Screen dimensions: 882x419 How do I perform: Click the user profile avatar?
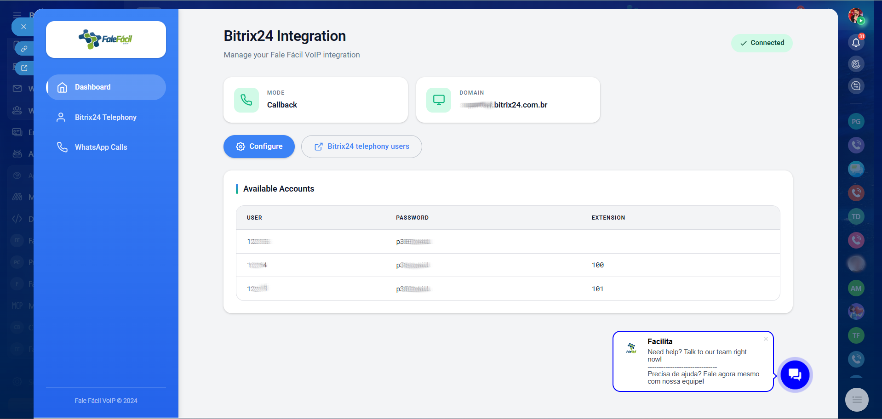(x=856, y=16)
